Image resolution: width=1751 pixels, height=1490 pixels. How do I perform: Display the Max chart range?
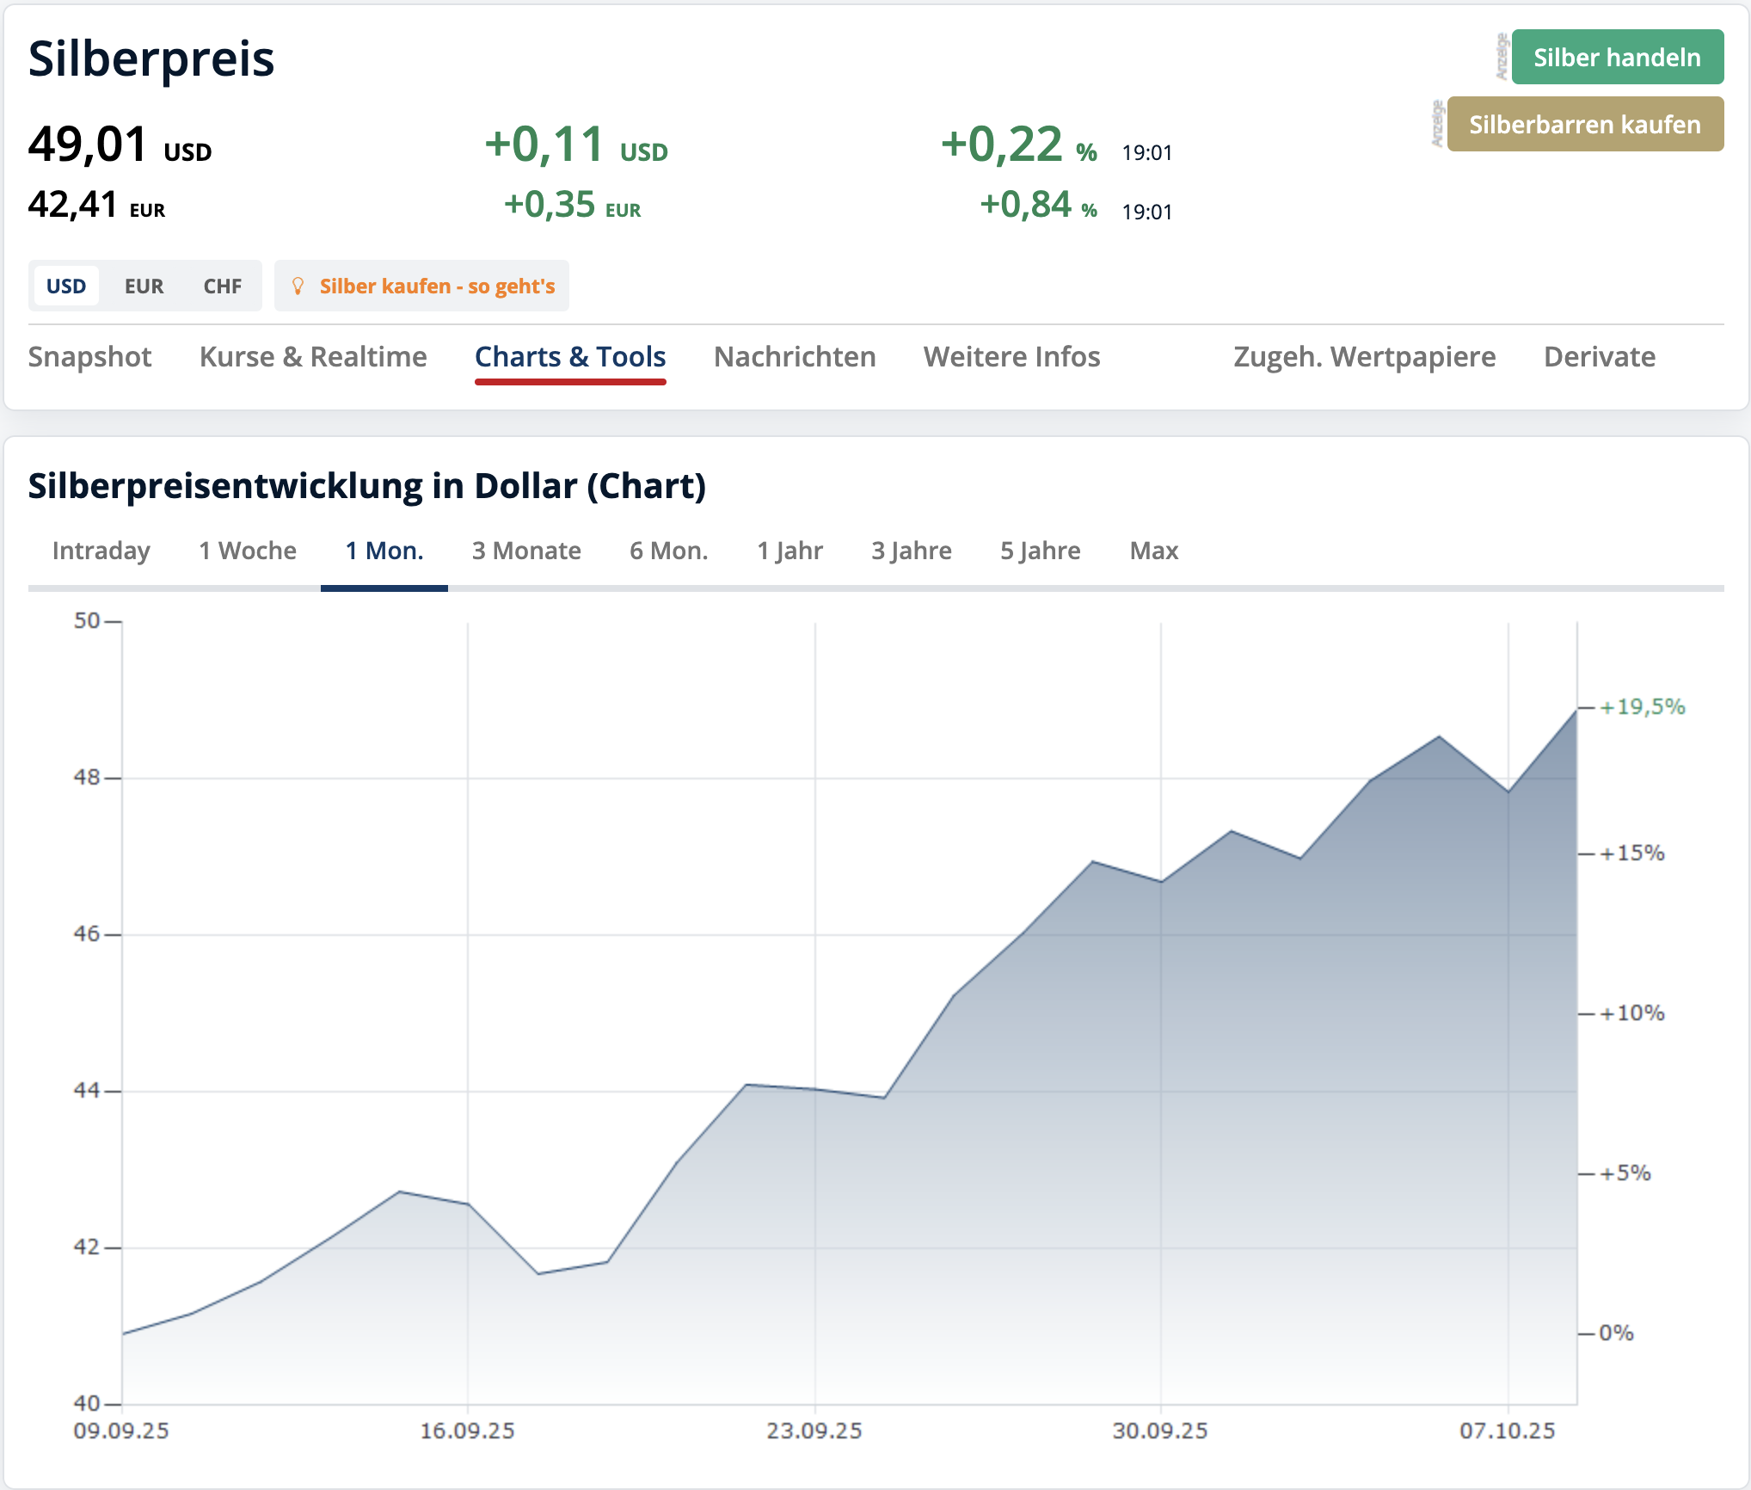click(x=1153, y=551)
